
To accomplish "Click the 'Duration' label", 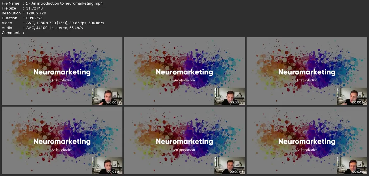I will pyautogui.click(x=10, y=18).
